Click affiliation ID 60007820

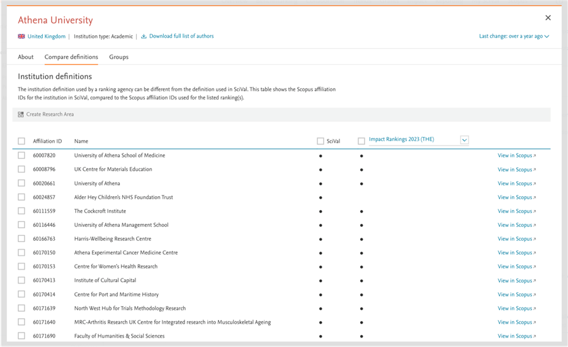(x=44, y=155)
